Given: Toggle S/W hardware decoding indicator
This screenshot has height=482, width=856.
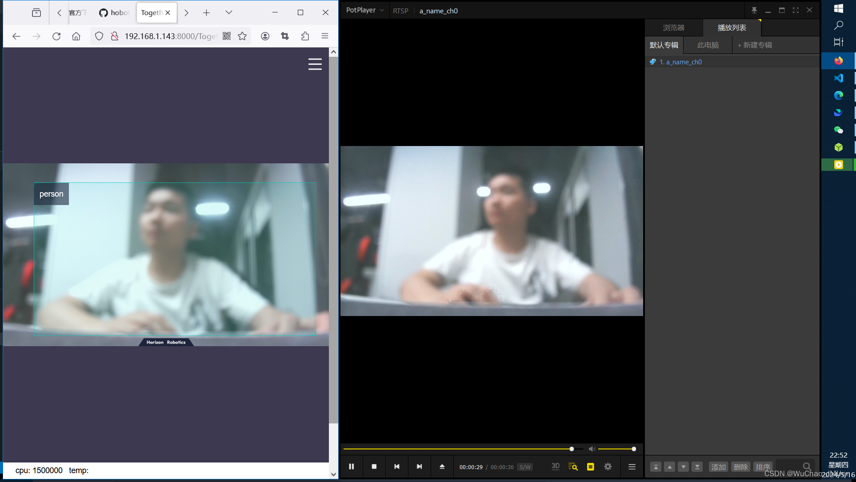Looking at the screenshot, I should [525, 467].
